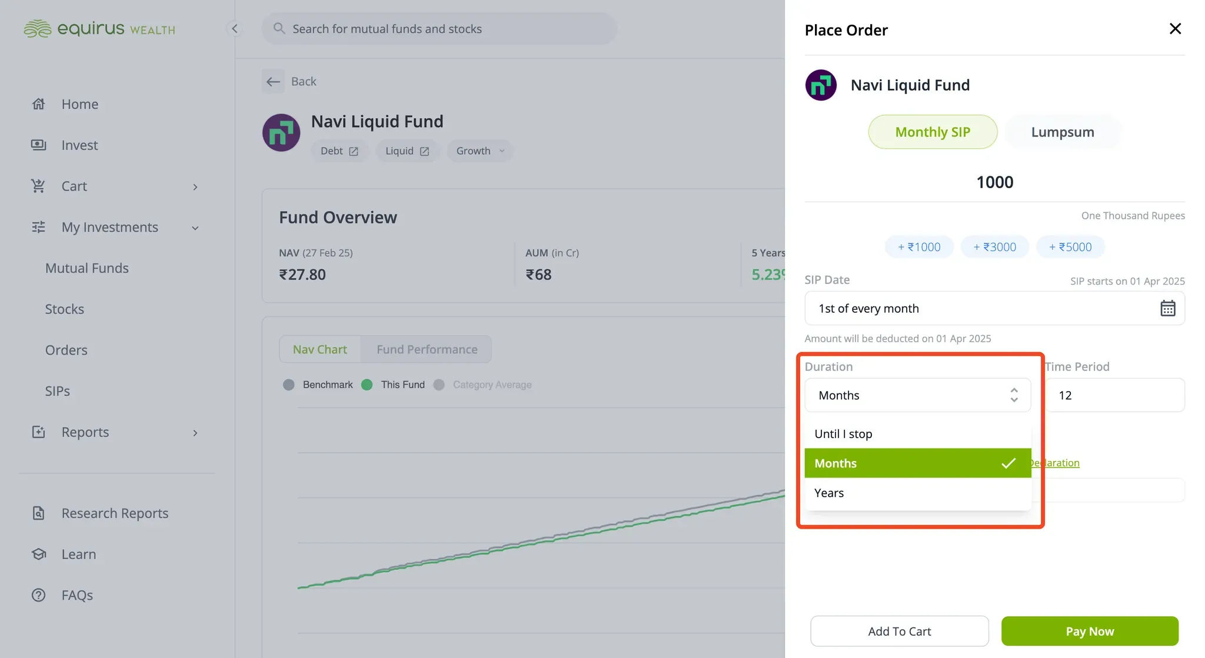This screenshot has height=658, width=1205.
Task: Toggle the Benchmark legend indicator
Action: 288,385
